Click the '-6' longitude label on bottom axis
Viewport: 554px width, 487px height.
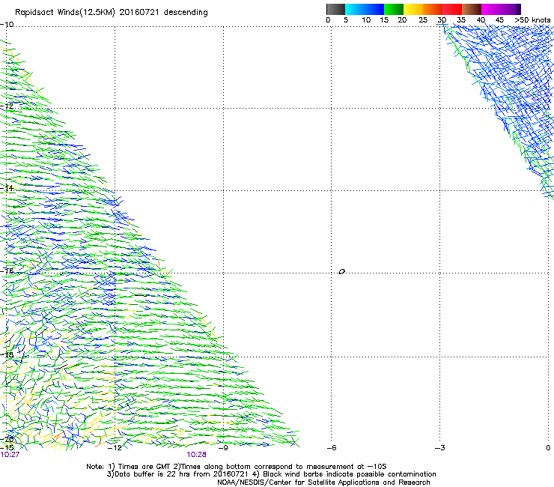[x=331, y=448]
